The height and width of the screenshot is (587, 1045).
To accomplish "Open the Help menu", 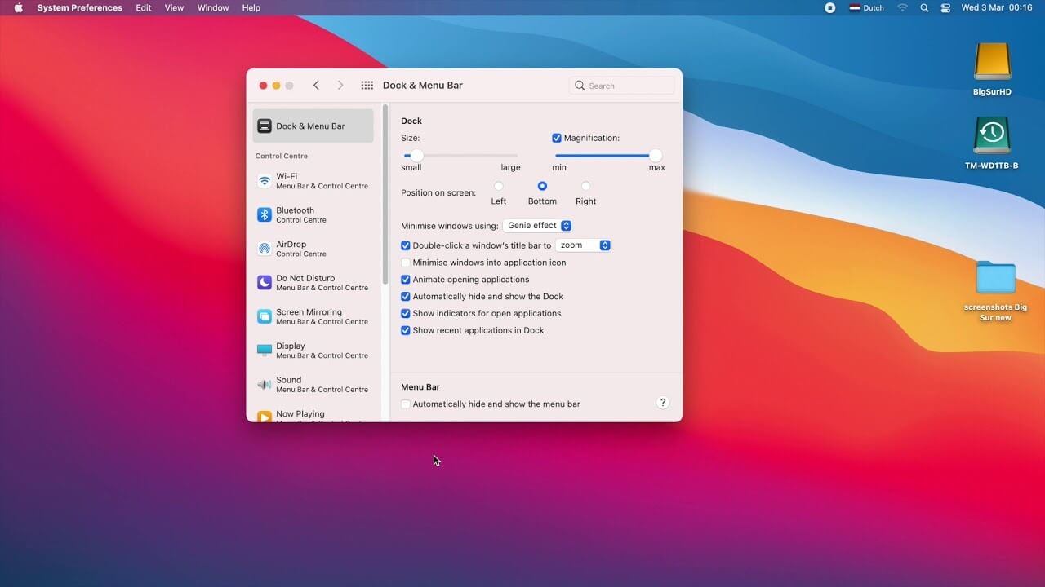I will (251, 7).
